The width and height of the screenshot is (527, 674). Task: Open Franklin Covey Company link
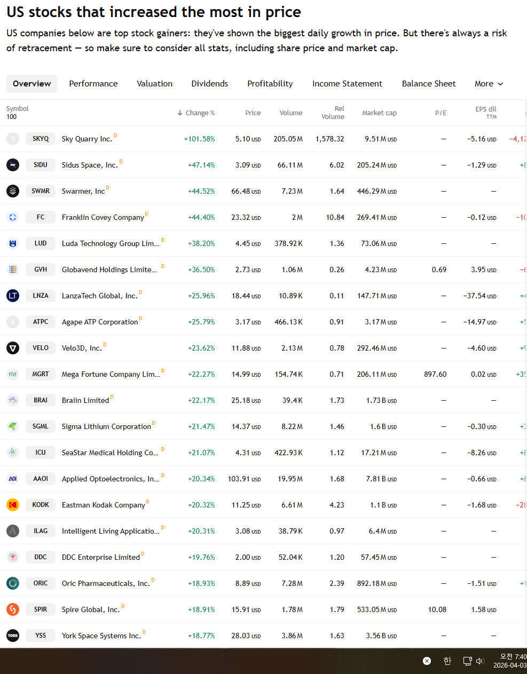(x=103, y=217)
